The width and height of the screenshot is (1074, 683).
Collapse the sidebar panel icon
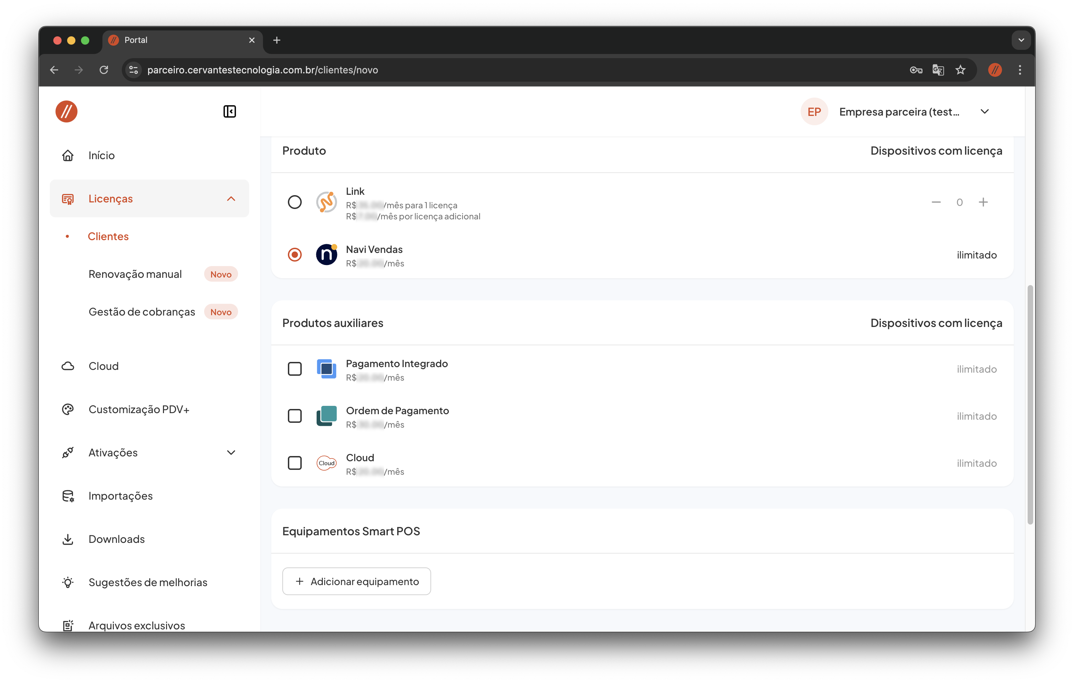pyautogui.click(x=230, y=111)
